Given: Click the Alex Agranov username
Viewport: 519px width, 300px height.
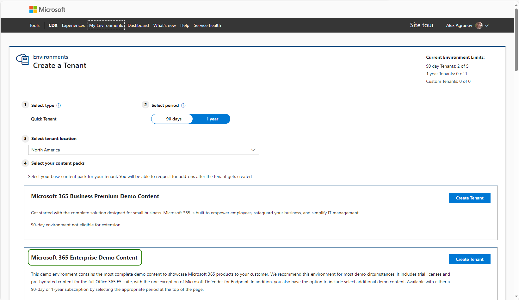Looking at the screenshot, I should pos(459,25).
